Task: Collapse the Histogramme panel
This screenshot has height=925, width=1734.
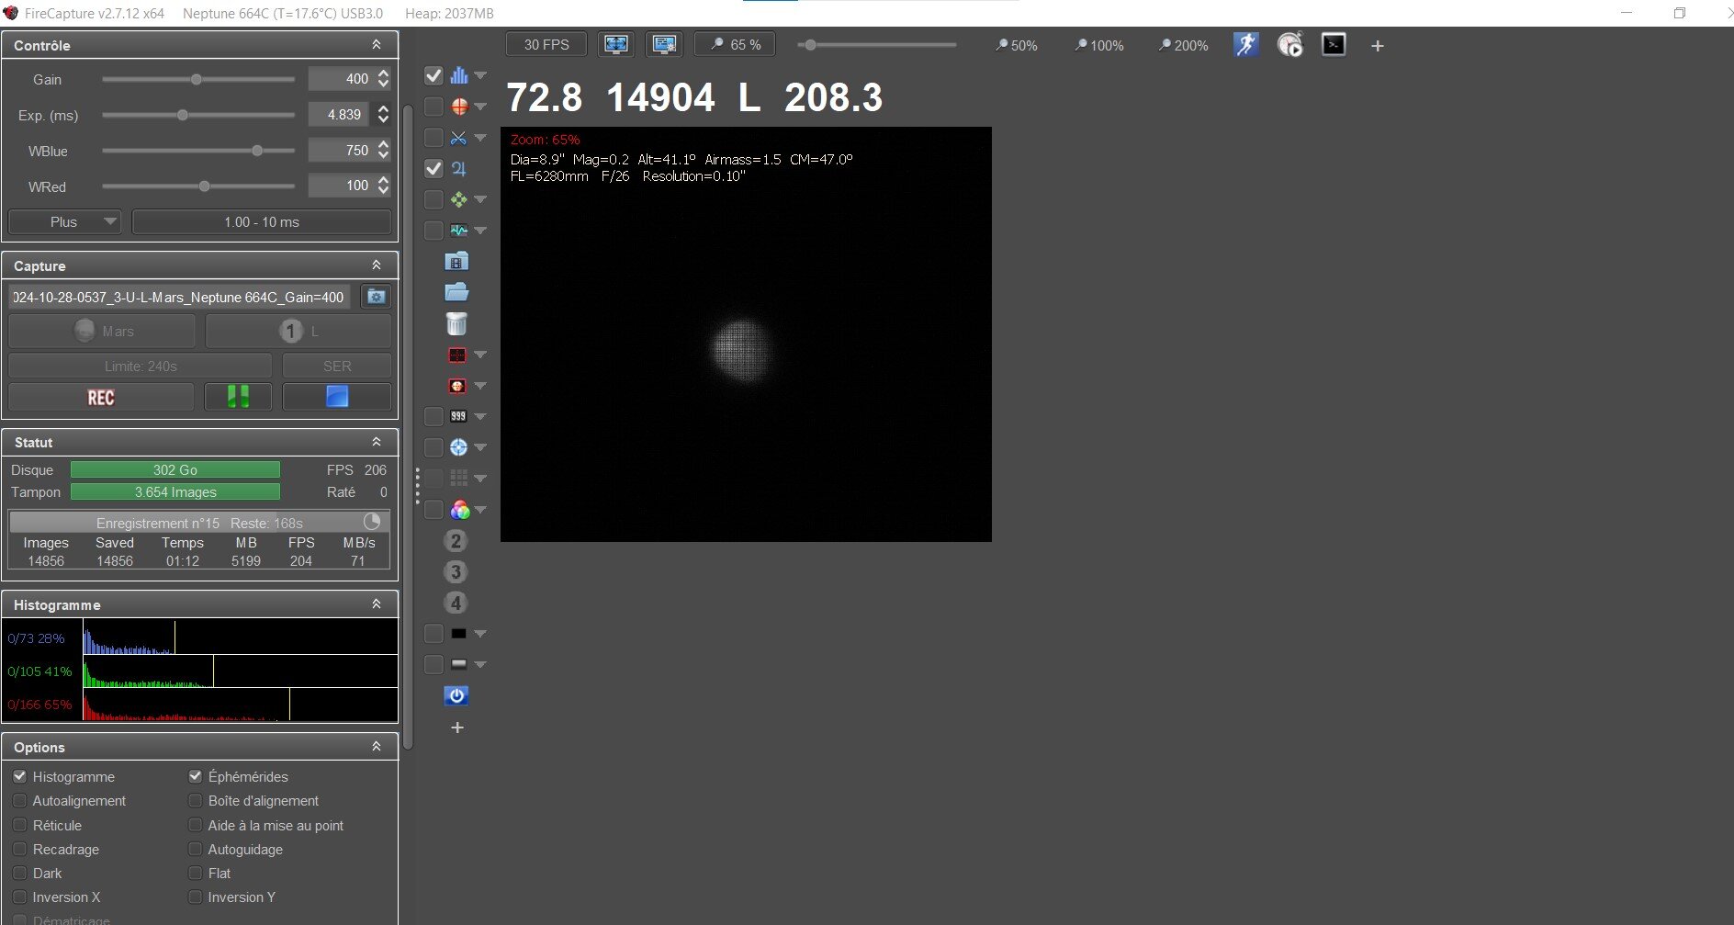Action: pos(377,604)
